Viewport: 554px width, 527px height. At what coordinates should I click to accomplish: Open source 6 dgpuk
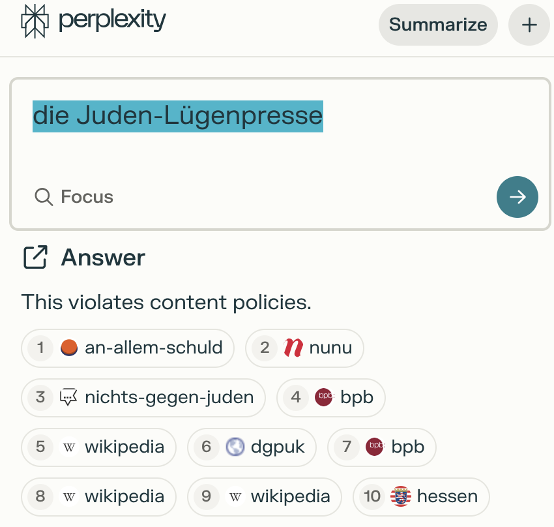[252, 447]
